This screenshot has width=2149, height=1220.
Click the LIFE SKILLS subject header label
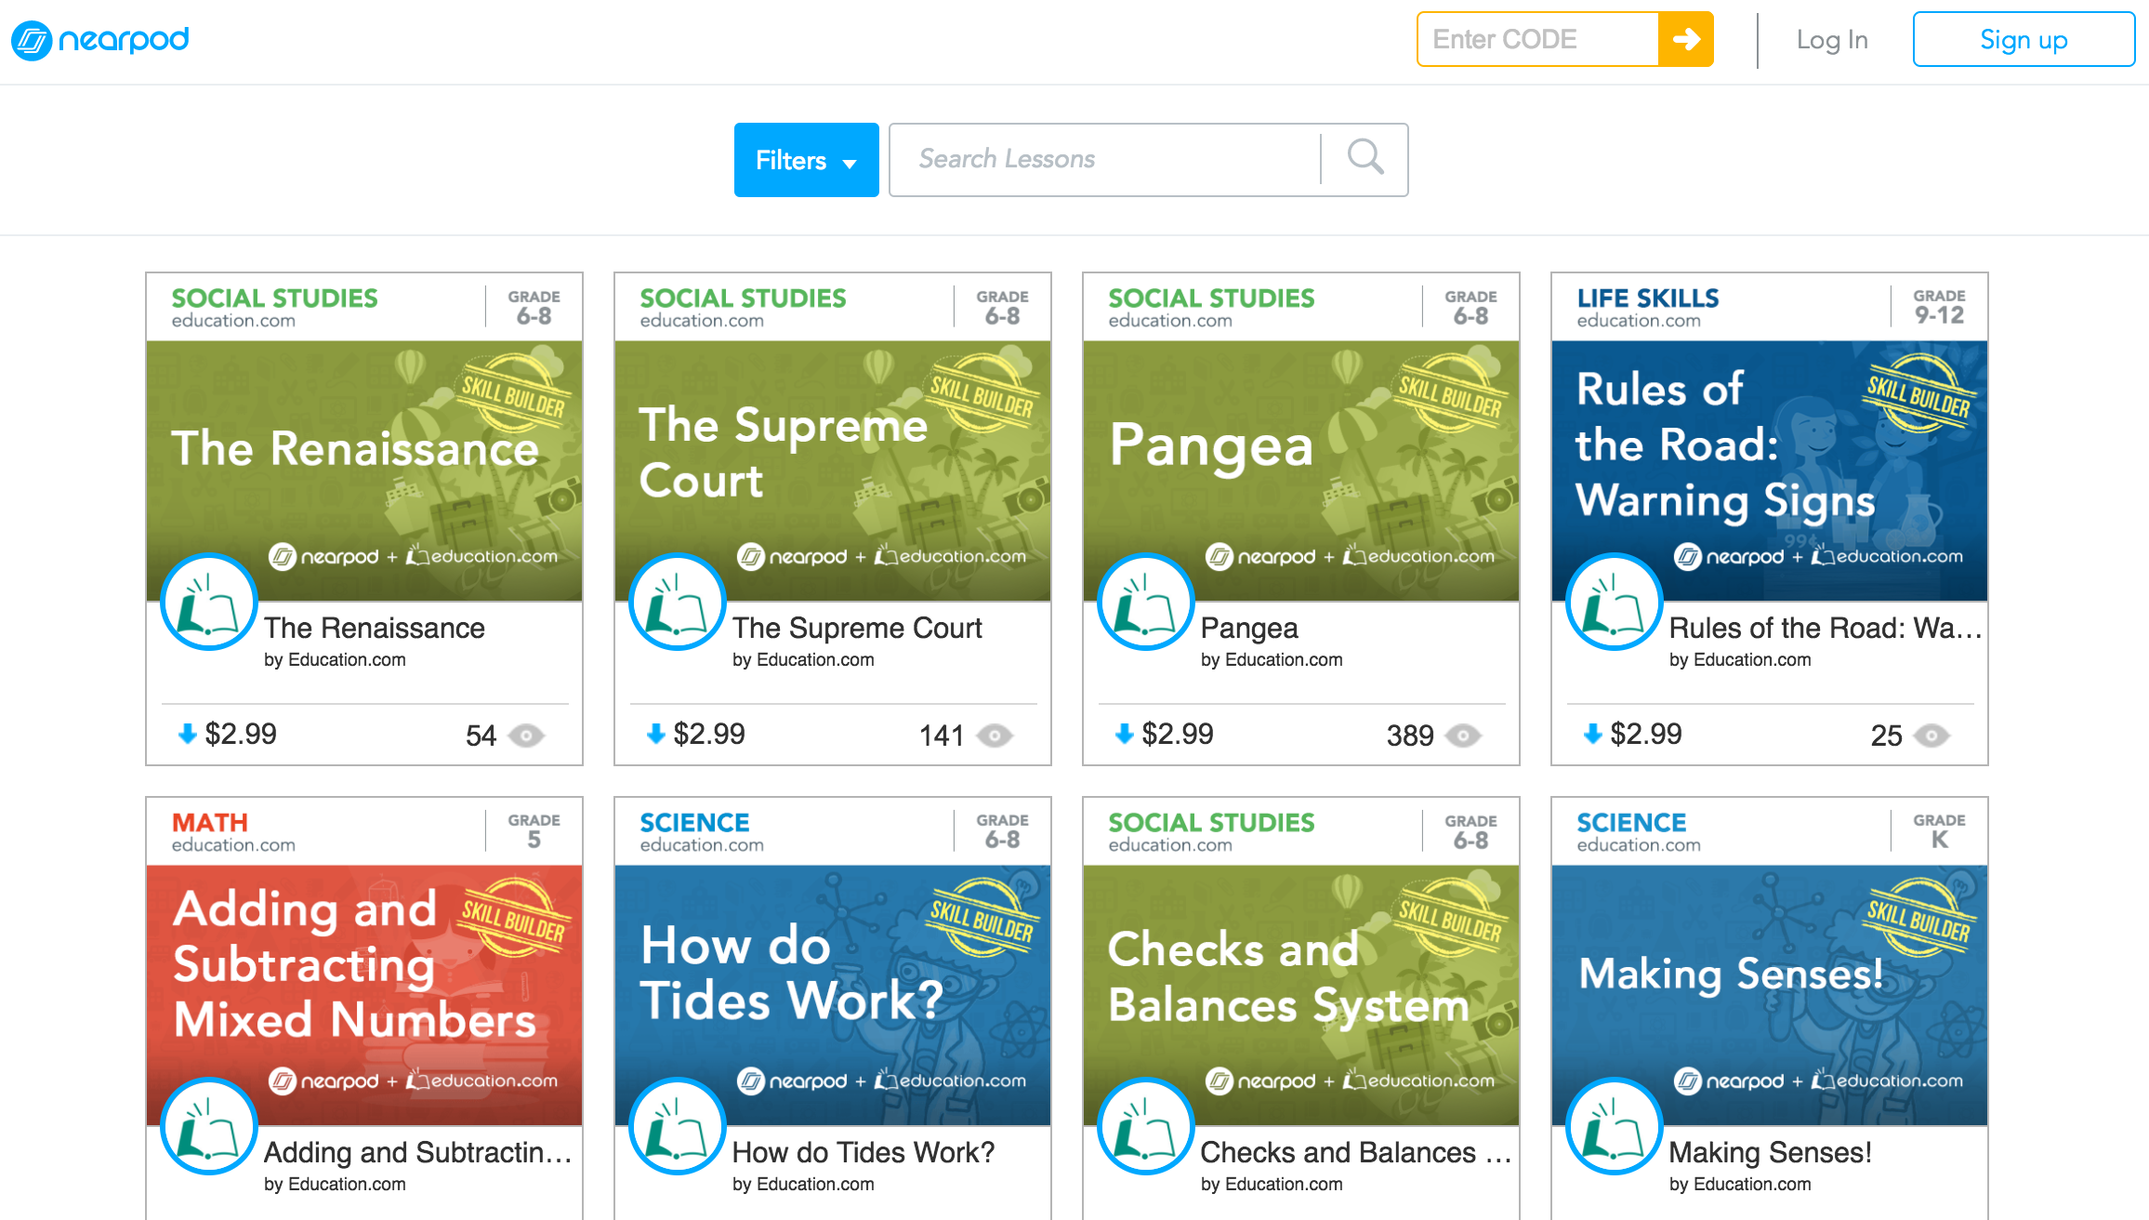(x=1648, y=298)
